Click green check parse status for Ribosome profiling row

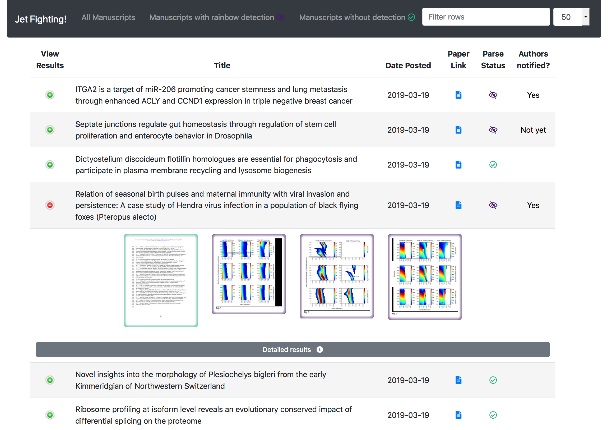(x=493, y=415)
